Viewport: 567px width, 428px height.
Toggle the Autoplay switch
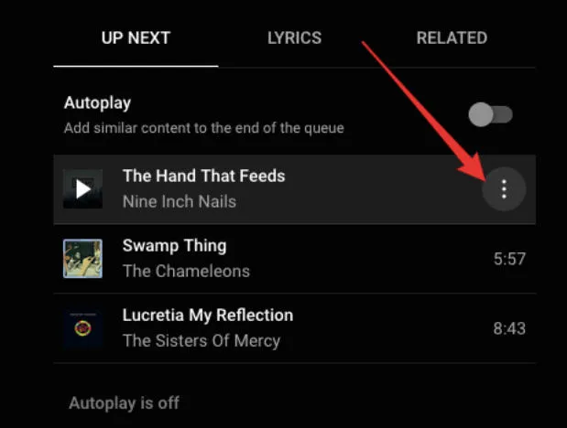(x=490, y=115)
